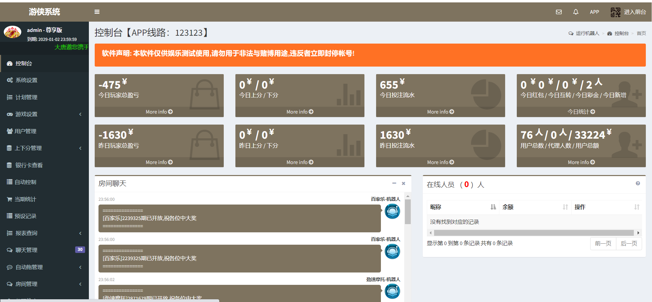Image resolution: width=652 pixels, height=302 pixels.
Task: Click the chat panel vertical scrollbar thumb
Action: [408, 212]
